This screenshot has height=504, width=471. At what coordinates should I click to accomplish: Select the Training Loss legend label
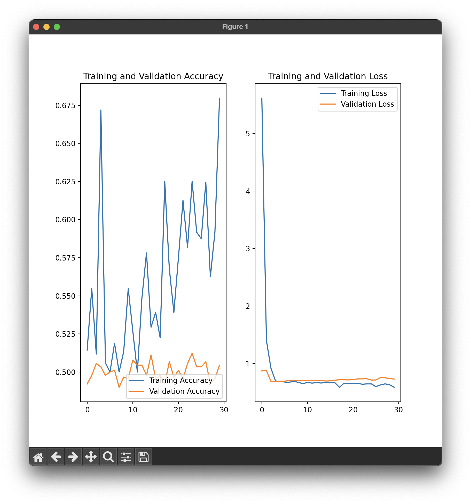tap(364, 93)
